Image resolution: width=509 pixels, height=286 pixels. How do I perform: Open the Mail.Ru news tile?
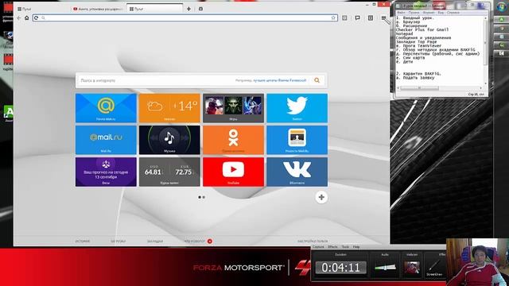297,140
